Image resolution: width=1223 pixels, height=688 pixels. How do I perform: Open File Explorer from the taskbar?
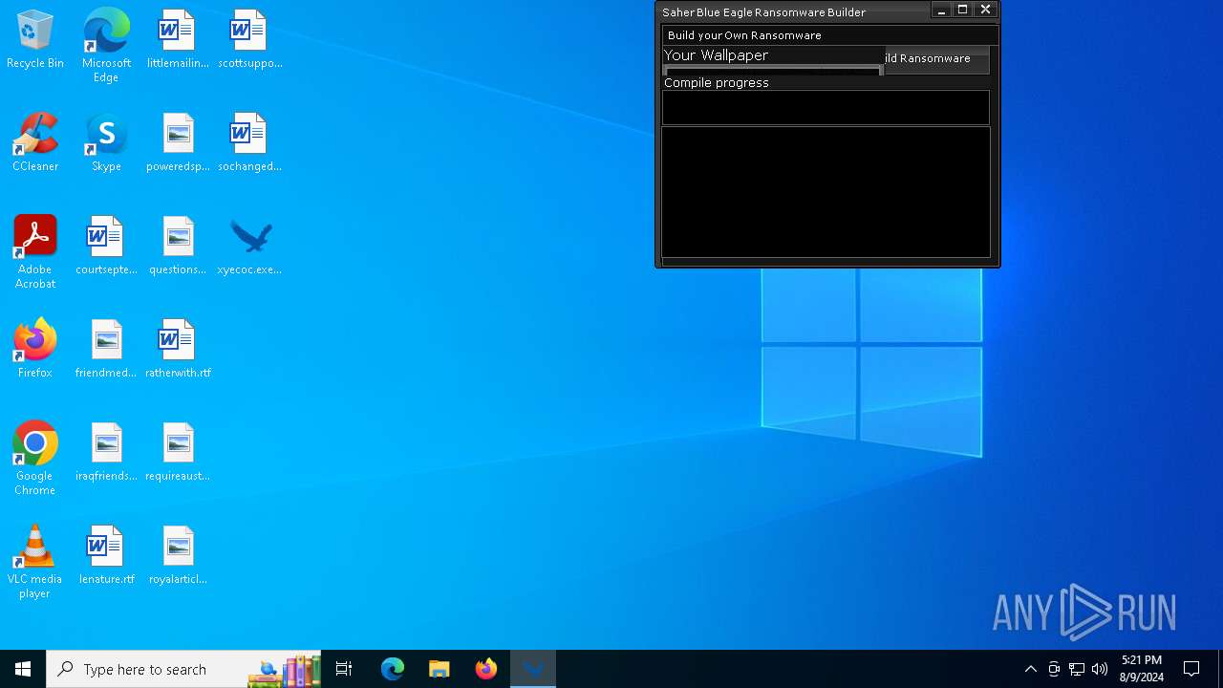(x=440, y=669)
